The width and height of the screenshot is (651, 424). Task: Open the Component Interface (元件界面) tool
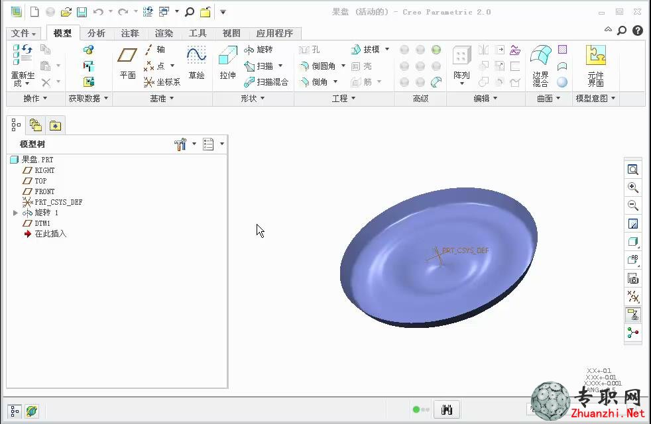click(x=595, y=66)
